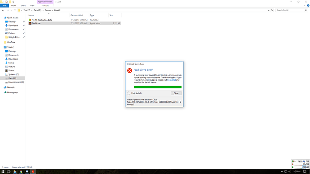Open Task View on the taskbar
This screenshot has width=310, height=174.
coord(9,172)
